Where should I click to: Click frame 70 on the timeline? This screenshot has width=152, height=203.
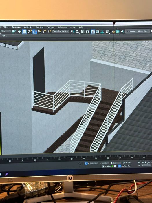pyautogui.click(x=120, y=158)
